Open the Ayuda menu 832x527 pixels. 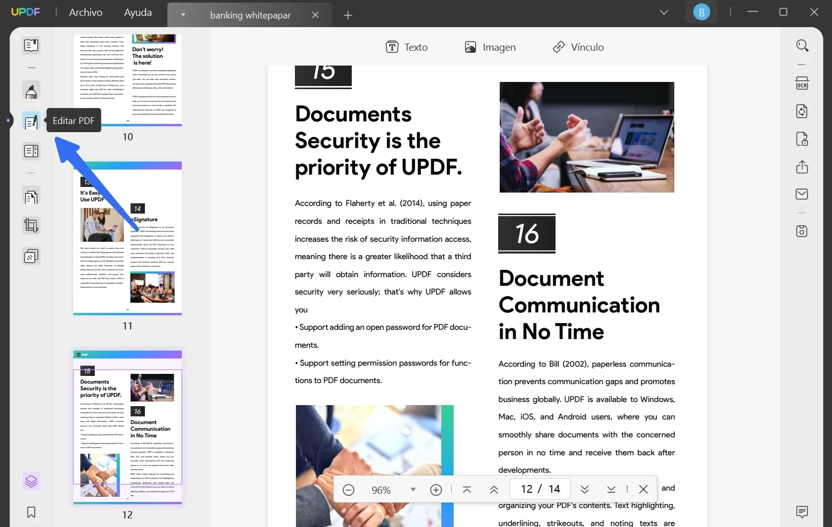[137, 12]
